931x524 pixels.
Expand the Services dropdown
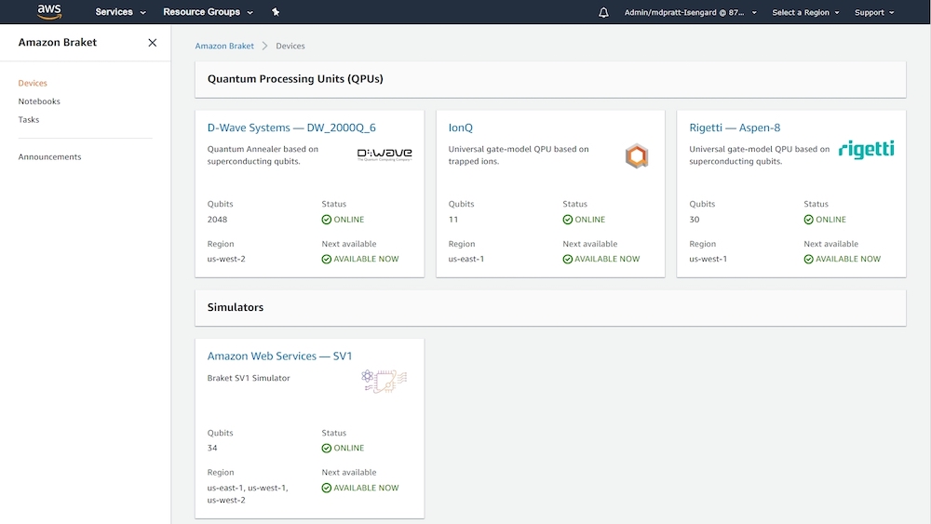pos(120,12)
